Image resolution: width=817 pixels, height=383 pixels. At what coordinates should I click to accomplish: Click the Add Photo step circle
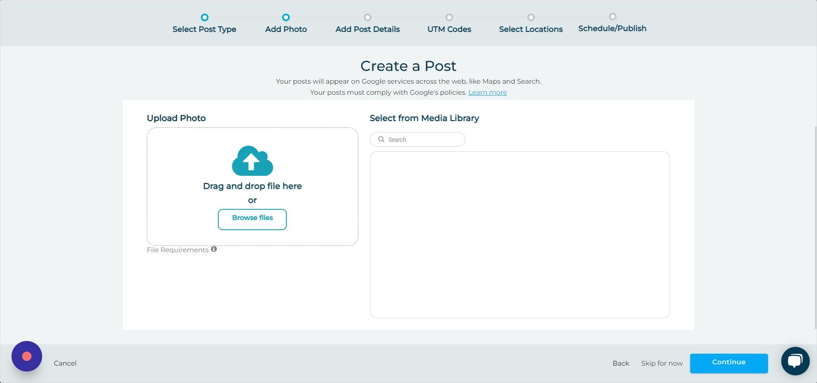[x=286, y=17]
